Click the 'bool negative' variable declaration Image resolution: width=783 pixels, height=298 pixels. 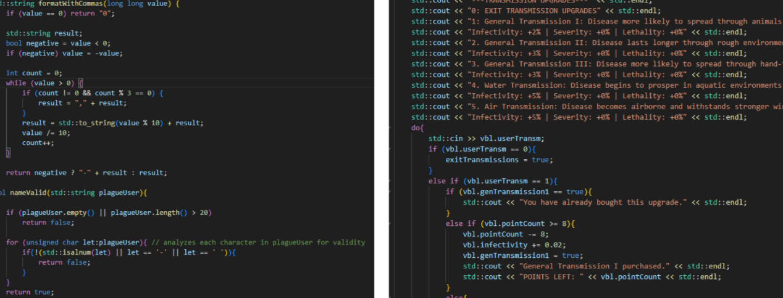(38, 43)
